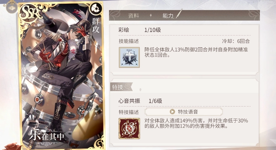Click the 彩绘 skill icon with cross emblem
Image resolution: width=276 pixels, height=150 pixels.
[x=129, y=57]
